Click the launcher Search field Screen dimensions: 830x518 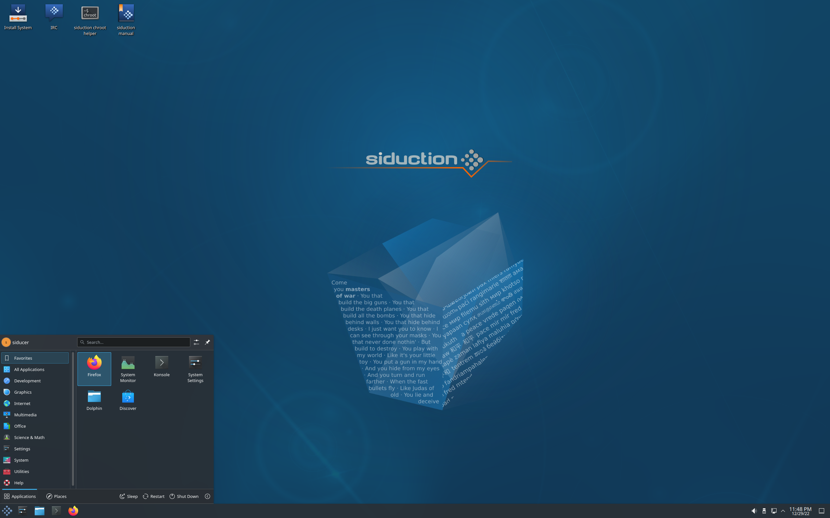click(x=134, y=342)
